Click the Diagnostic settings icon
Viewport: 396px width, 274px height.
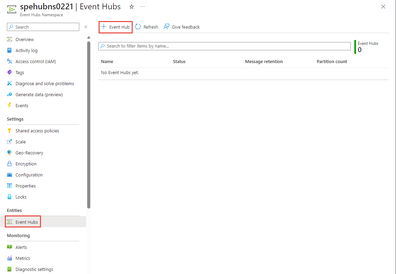[x=9, y=269]
